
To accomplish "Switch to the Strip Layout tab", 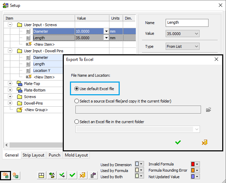I will [34, 155].
